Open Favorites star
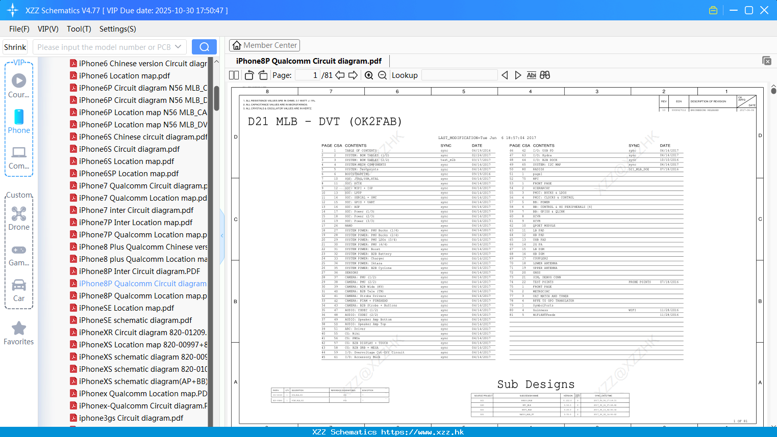This screenshot has width=777, height=437. 19,333
